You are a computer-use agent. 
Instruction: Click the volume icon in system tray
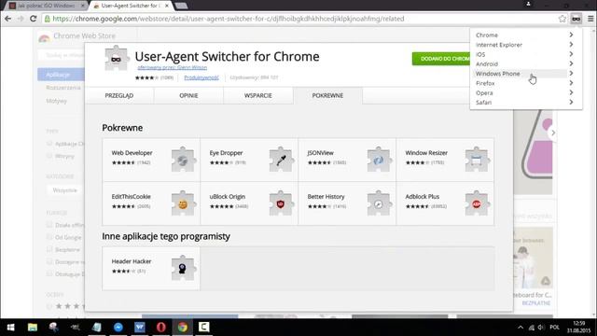[x=541, y=328]
